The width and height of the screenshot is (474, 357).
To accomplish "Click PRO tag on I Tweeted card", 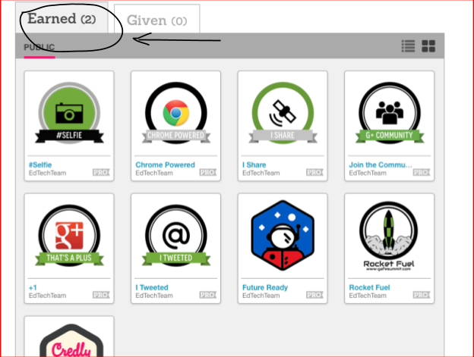I will (208, 295).
